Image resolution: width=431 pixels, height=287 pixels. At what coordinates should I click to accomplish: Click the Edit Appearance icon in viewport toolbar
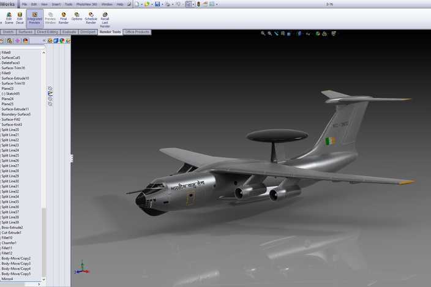point(318,34)
